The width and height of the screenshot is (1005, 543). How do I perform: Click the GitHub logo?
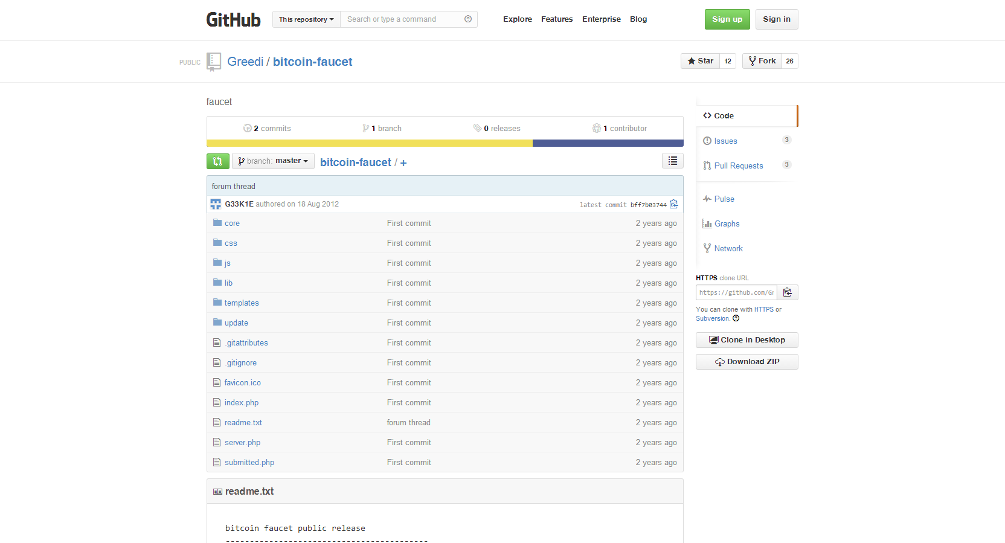[x=233, y=19]
